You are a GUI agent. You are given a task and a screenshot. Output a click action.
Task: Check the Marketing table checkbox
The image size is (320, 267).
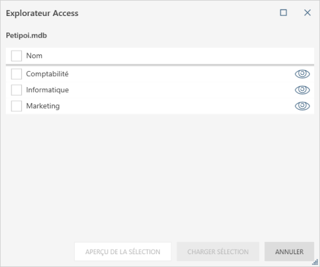(17, 106)
